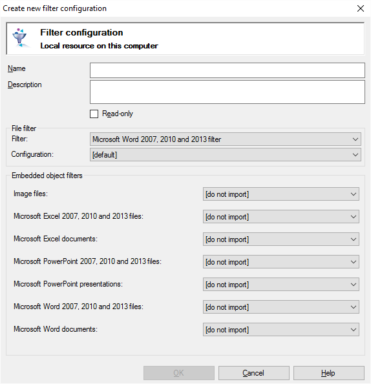Click the Image files dropdown chevron arrow
The height and width of the screenshot is (384, 371).
tap(354, 194)
